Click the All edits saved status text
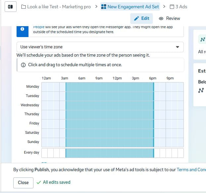 point(57,182)
